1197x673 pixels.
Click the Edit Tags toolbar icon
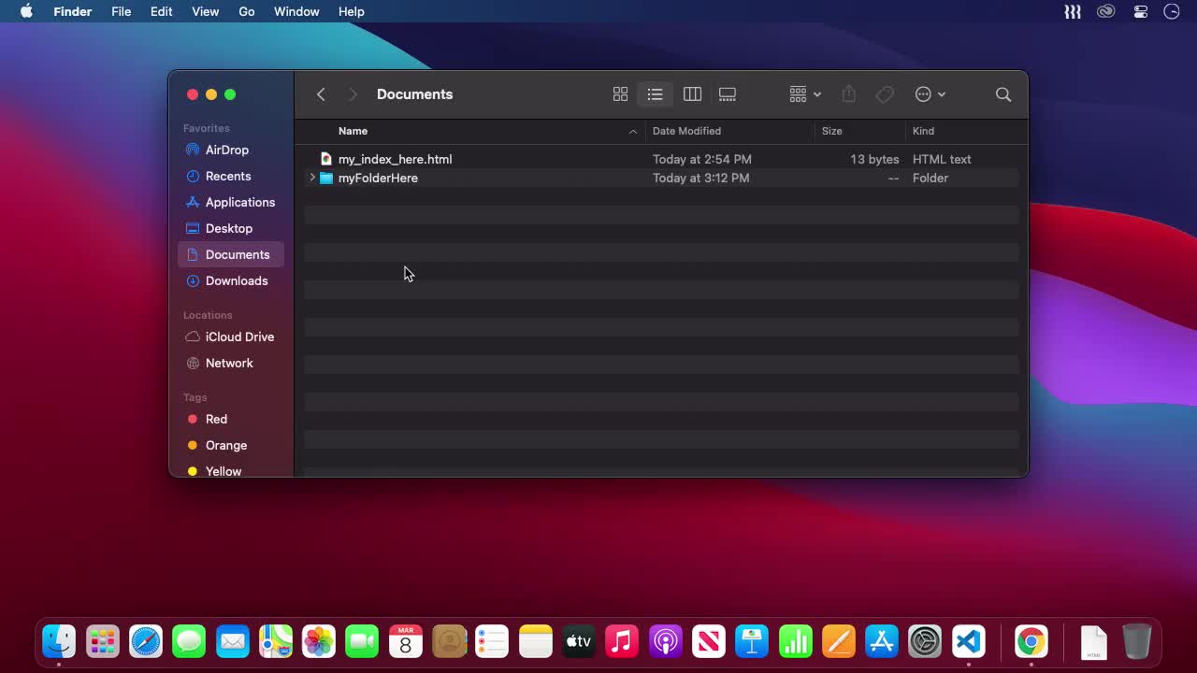(885, 94)
